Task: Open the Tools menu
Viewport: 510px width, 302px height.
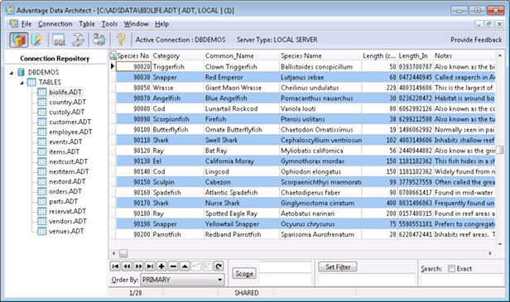Action: click(109, 24)
